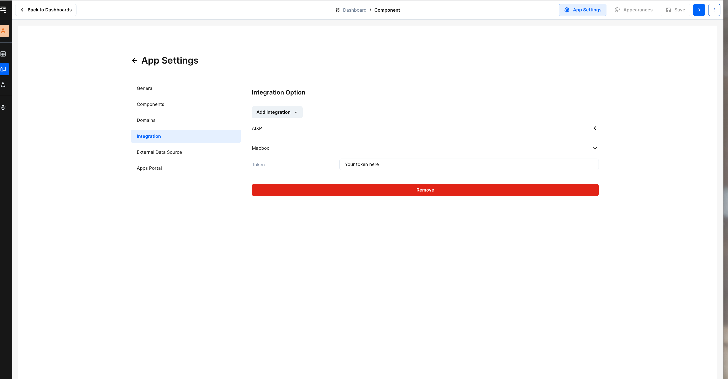Open the sidebar settings gear icon
The width and height of the screenshot is (728, 379).
[x=3, y=107]
